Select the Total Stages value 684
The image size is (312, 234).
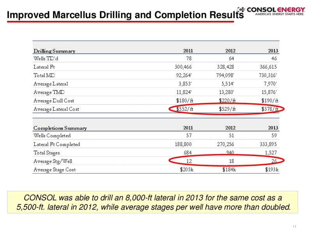point(188,152)
